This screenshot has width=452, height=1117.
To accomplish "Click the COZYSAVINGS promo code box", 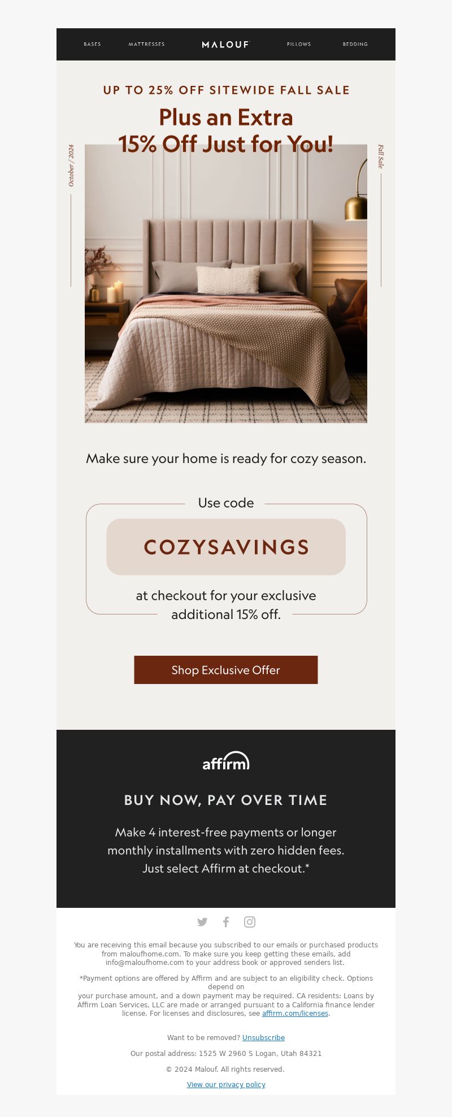I will click(x=226, y=547).
